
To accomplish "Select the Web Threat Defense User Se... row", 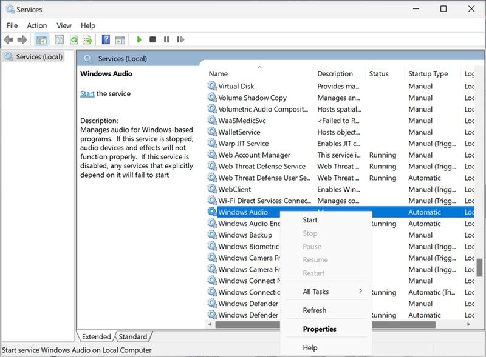I will coord(340,178).
